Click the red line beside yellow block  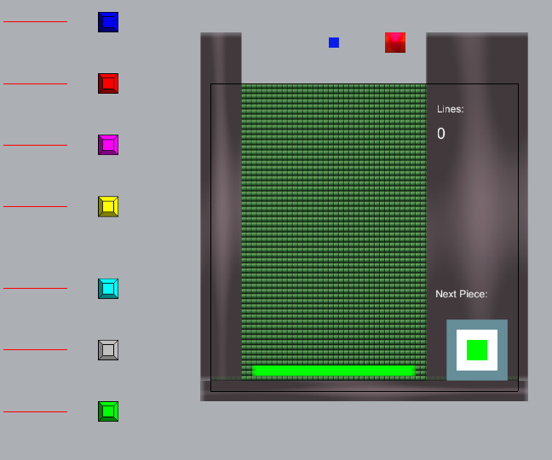coord(35,207)
